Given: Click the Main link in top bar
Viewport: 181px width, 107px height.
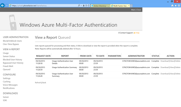Looking at the screenshot, I should coord(133,10).
